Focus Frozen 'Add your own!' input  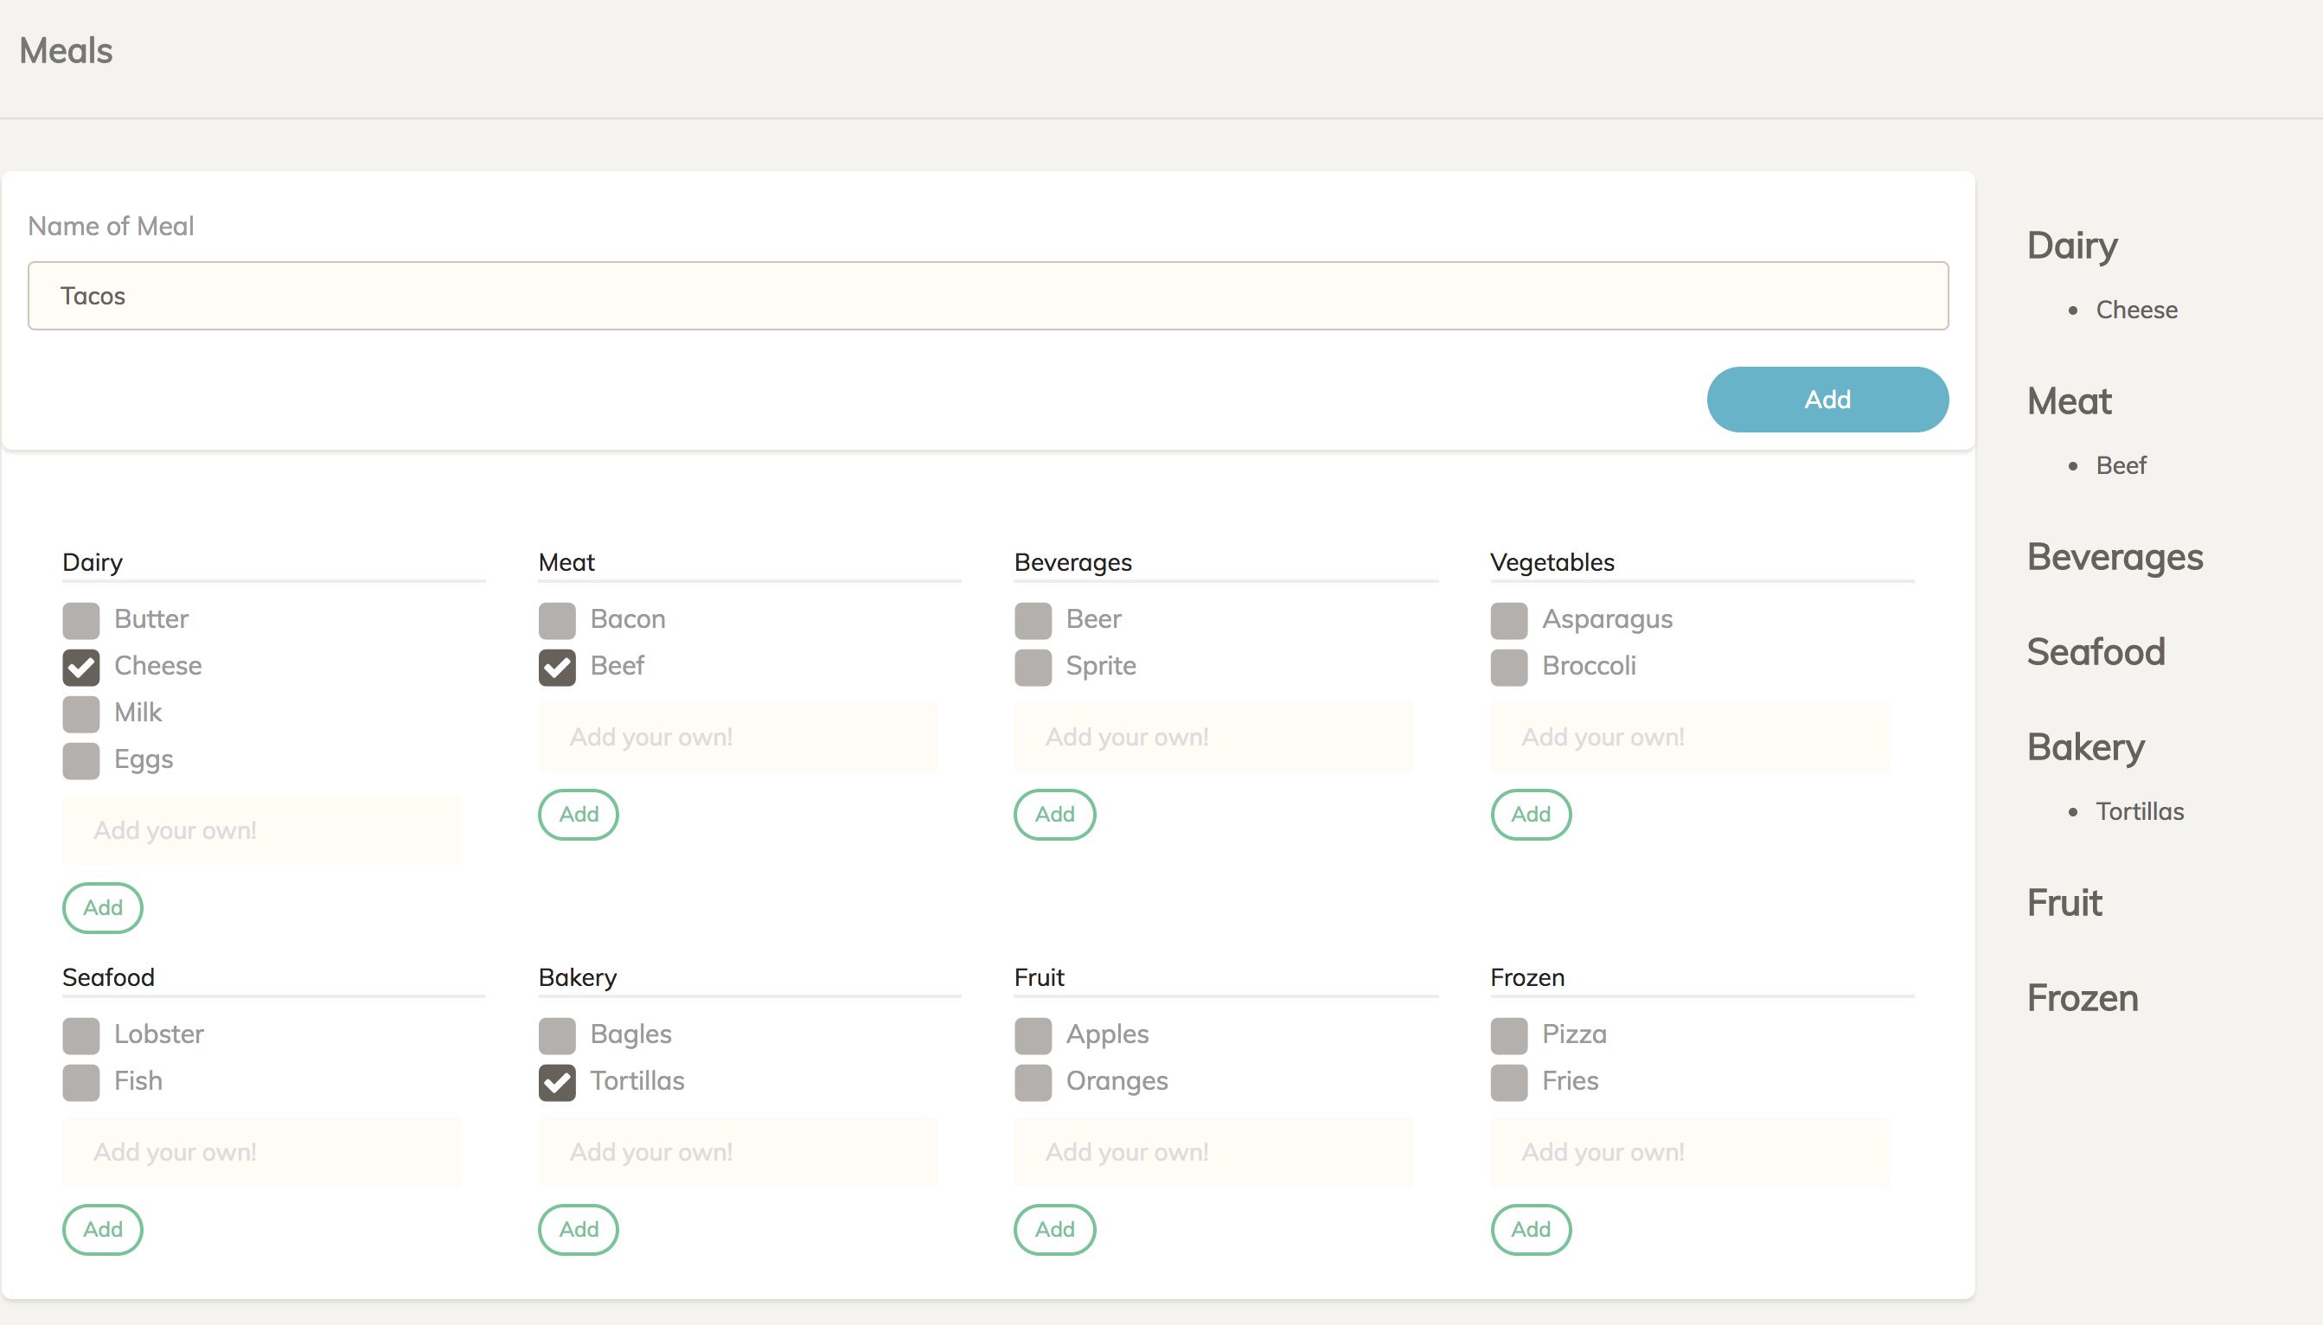click(1691, 1152)
